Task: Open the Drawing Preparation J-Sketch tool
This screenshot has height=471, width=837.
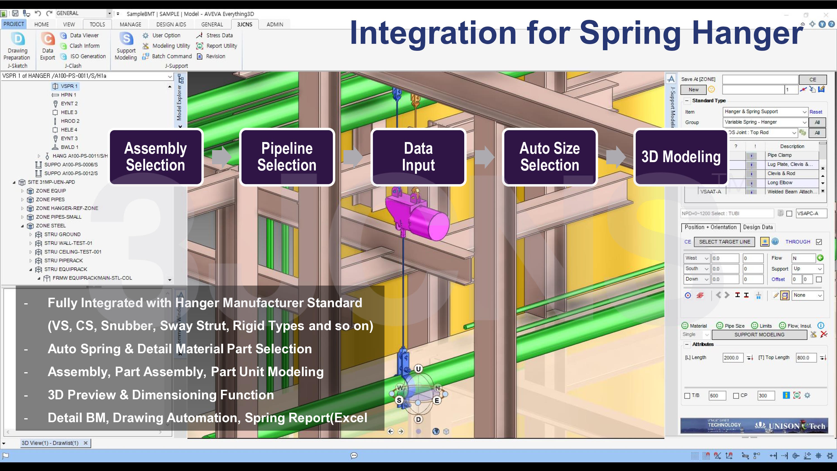Action: coord(17,47)
